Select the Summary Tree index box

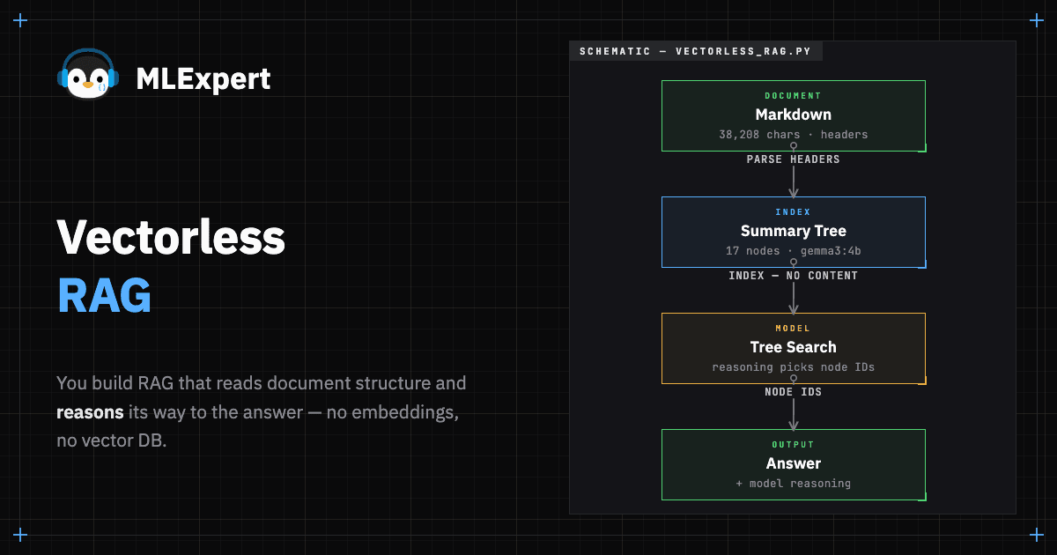794,233
